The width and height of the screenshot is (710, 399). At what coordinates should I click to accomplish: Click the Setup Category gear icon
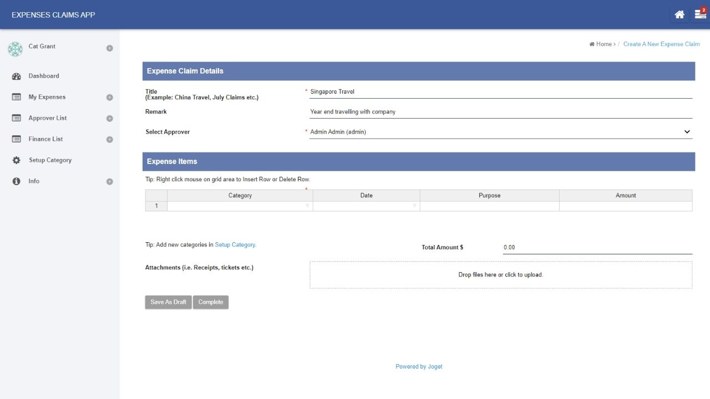16,160
